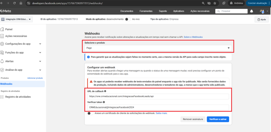Click the Ajuda button
Screen dimensions: 271x132
(x=261, y=20)
